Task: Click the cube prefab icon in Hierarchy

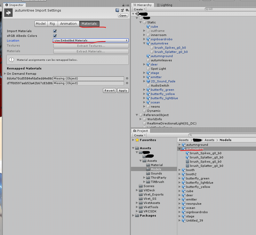Action: (x=148, y=27)
